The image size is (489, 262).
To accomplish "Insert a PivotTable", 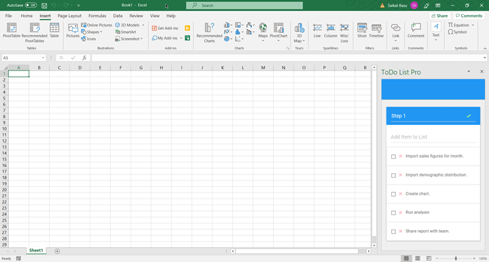I will tap(12, 31).
